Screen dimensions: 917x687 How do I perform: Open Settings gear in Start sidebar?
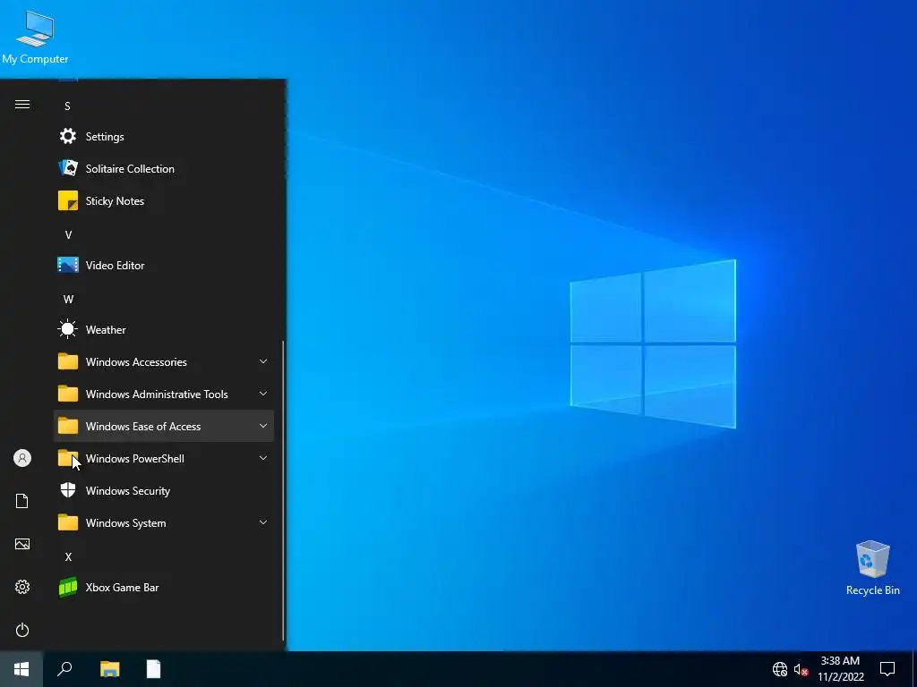point(22,587)
